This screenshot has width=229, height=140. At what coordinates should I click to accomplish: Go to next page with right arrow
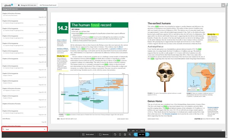[147, 134]
